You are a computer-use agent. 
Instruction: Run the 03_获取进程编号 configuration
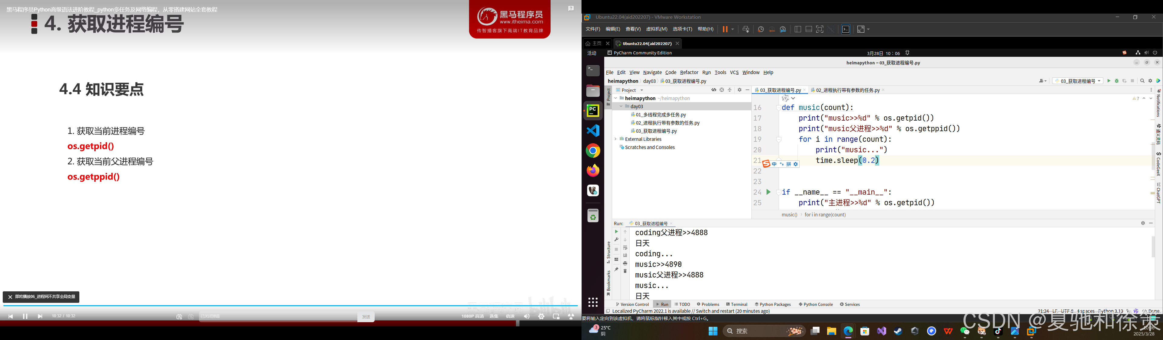[x=1108, y=81]
